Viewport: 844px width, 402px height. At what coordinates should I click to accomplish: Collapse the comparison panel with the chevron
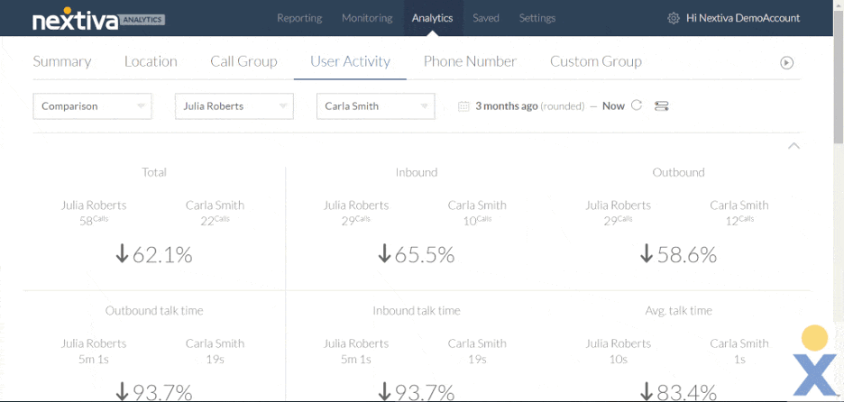(x=794, y=146)
